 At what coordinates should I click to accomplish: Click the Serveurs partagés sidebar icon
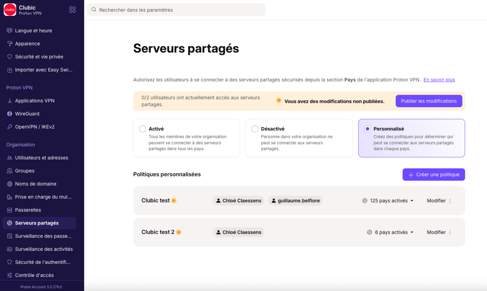pos(10,223)
